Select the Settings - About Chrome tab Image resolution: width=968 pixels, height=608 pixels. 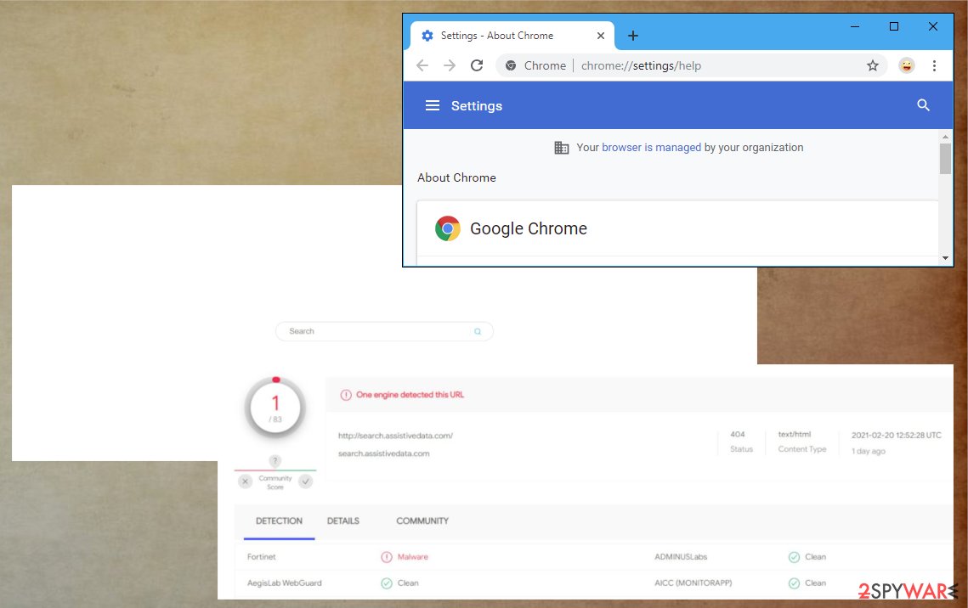[x=512, y=36]
